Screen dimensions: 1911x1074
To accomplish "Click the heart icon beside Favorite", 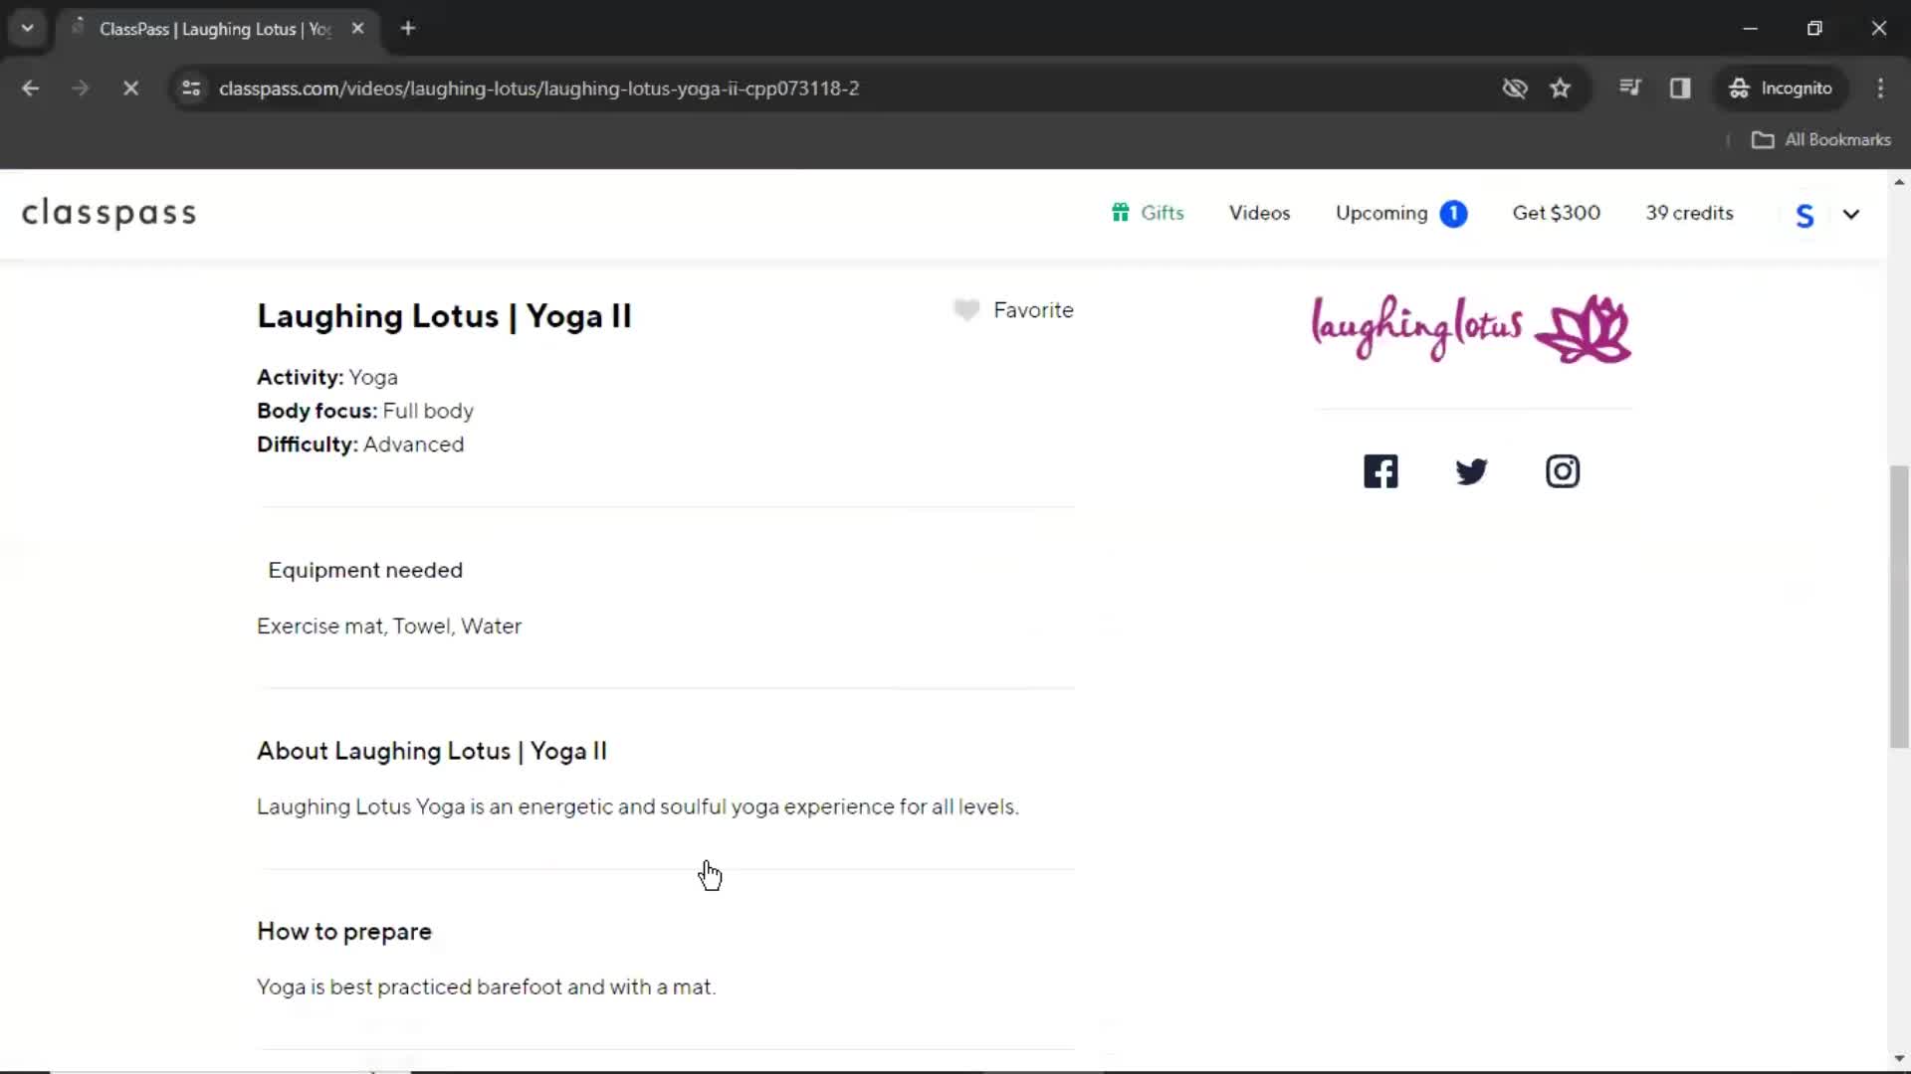I will point(965,310).
